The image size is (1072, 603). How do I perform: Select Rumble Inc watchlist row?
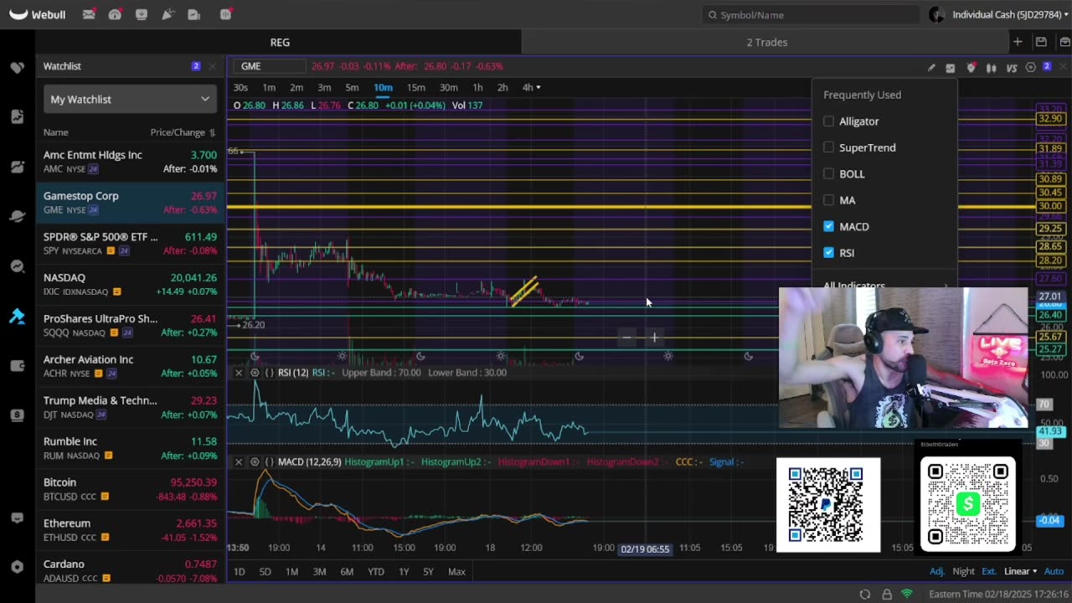pyautogui.click(x=130, y=448)
